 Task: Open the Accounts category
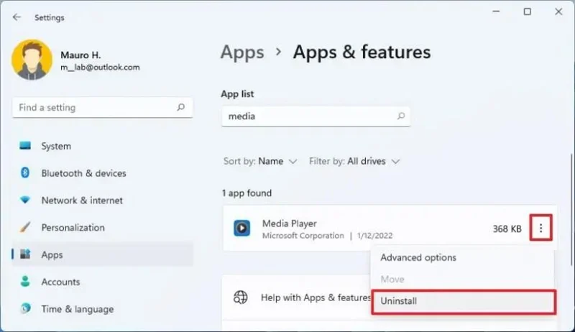click(102, 282)
